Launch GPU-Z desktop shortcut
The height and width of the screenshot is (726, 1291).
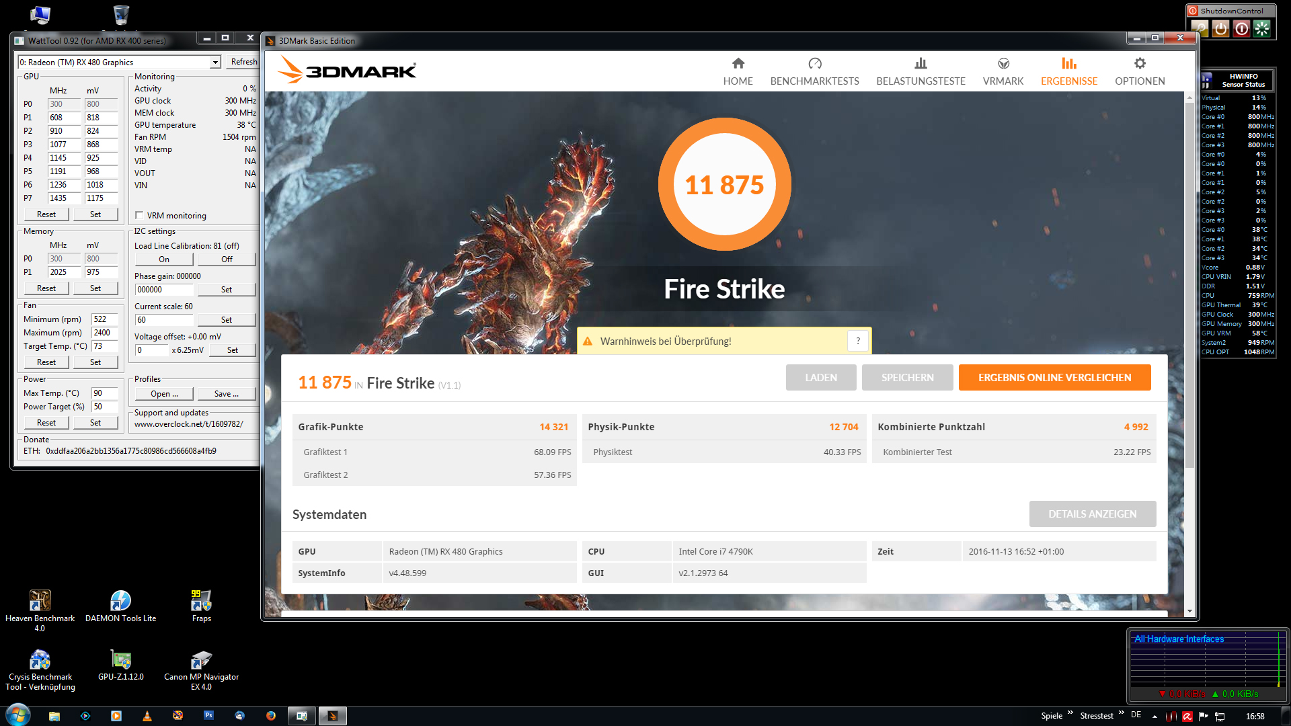[121, 660]
